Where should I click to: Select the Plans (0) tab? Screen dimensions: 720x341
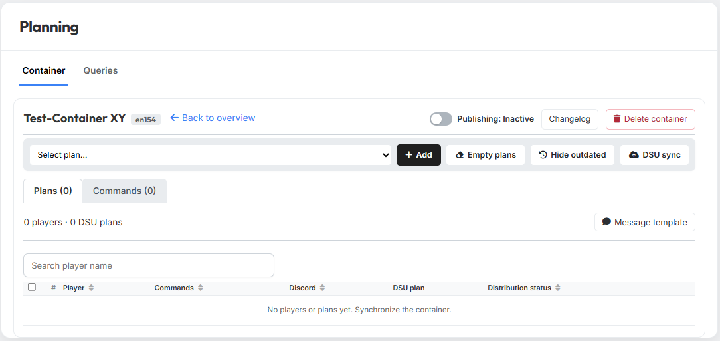[53, 191]
